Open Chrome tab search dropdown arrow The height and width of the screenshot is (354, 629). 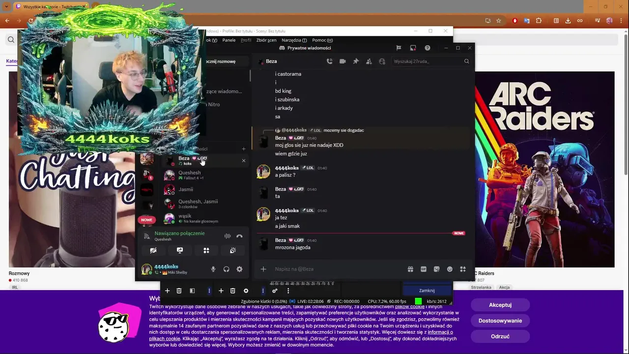click(x=6, y=6)
